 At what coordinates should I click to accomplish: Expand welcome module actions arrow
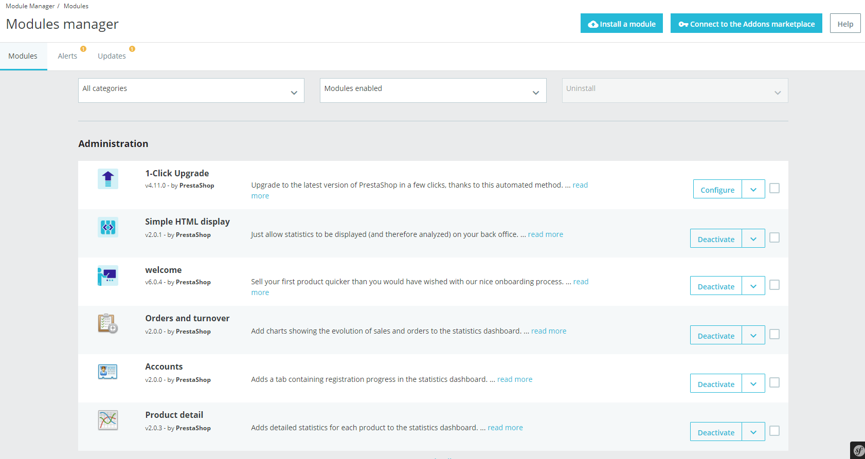point(753,286)
